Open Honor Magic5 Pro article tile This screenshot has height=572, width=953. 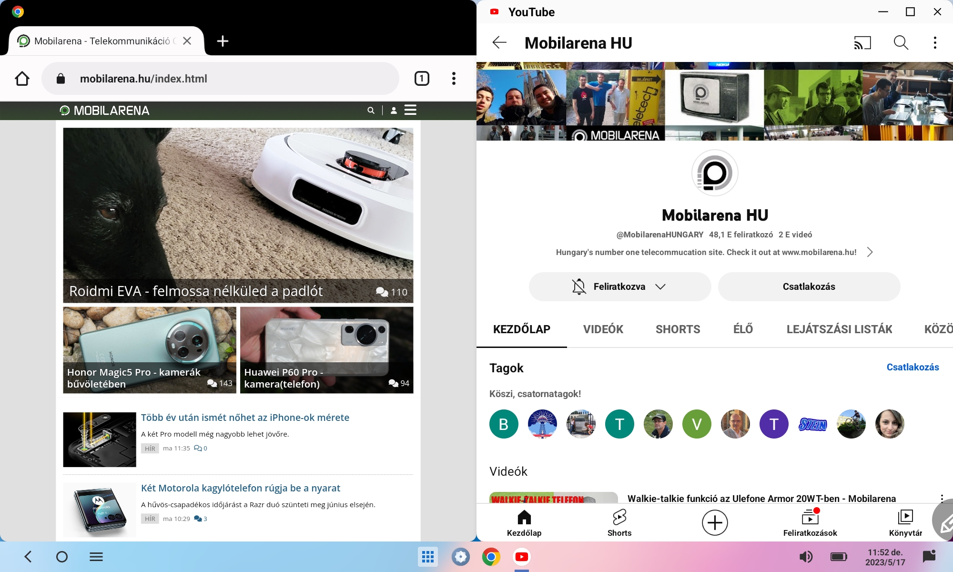click(150, 350)
